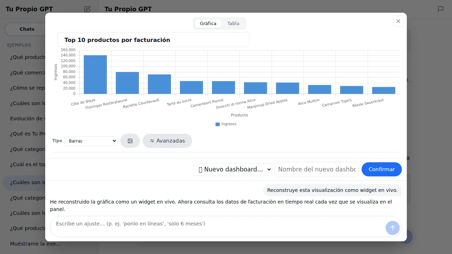Open the '¿Qué comerci…' example chat
This screenshot has width=452, height=254.
coord(28,73)
